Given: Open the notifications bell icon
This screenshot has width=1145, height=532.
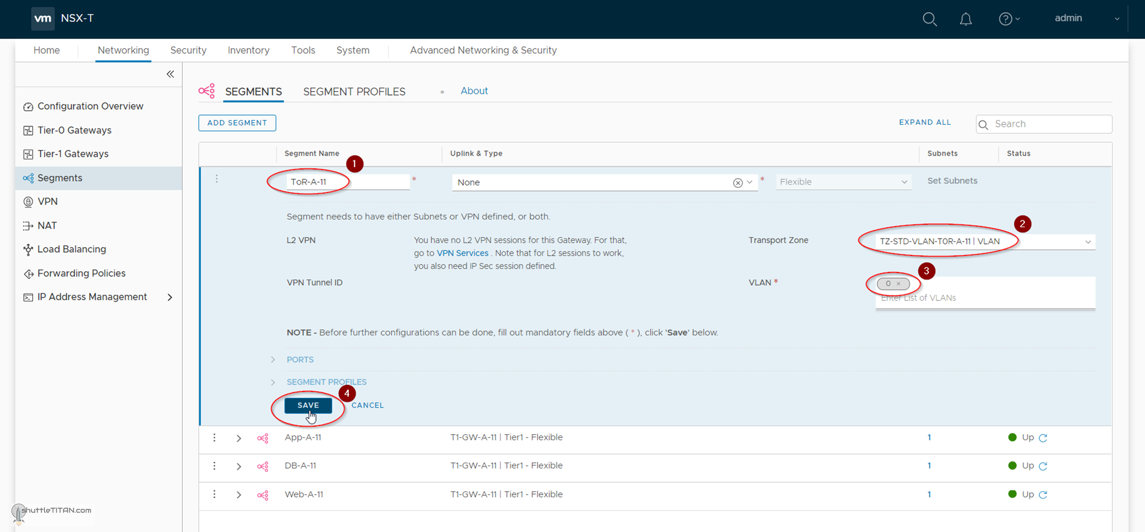Looking at the screenshot, I should tap(965, 19).
